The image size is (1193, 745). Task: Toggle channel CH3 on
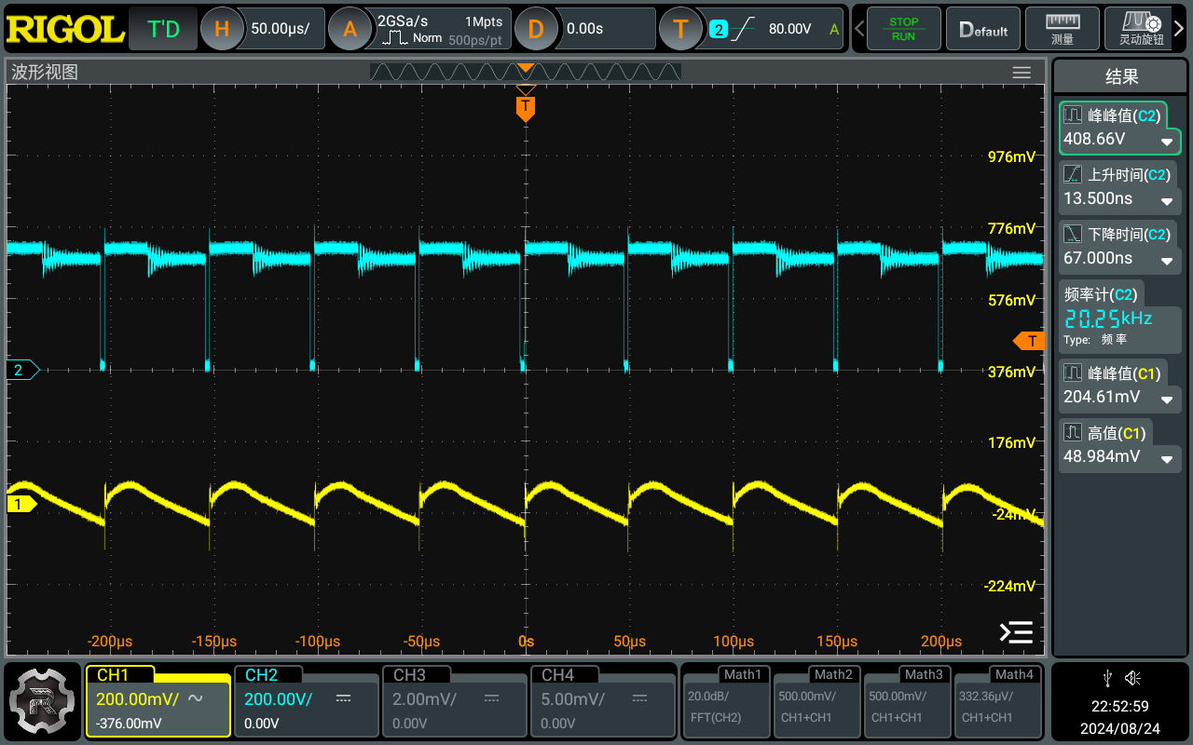(454, 700)
